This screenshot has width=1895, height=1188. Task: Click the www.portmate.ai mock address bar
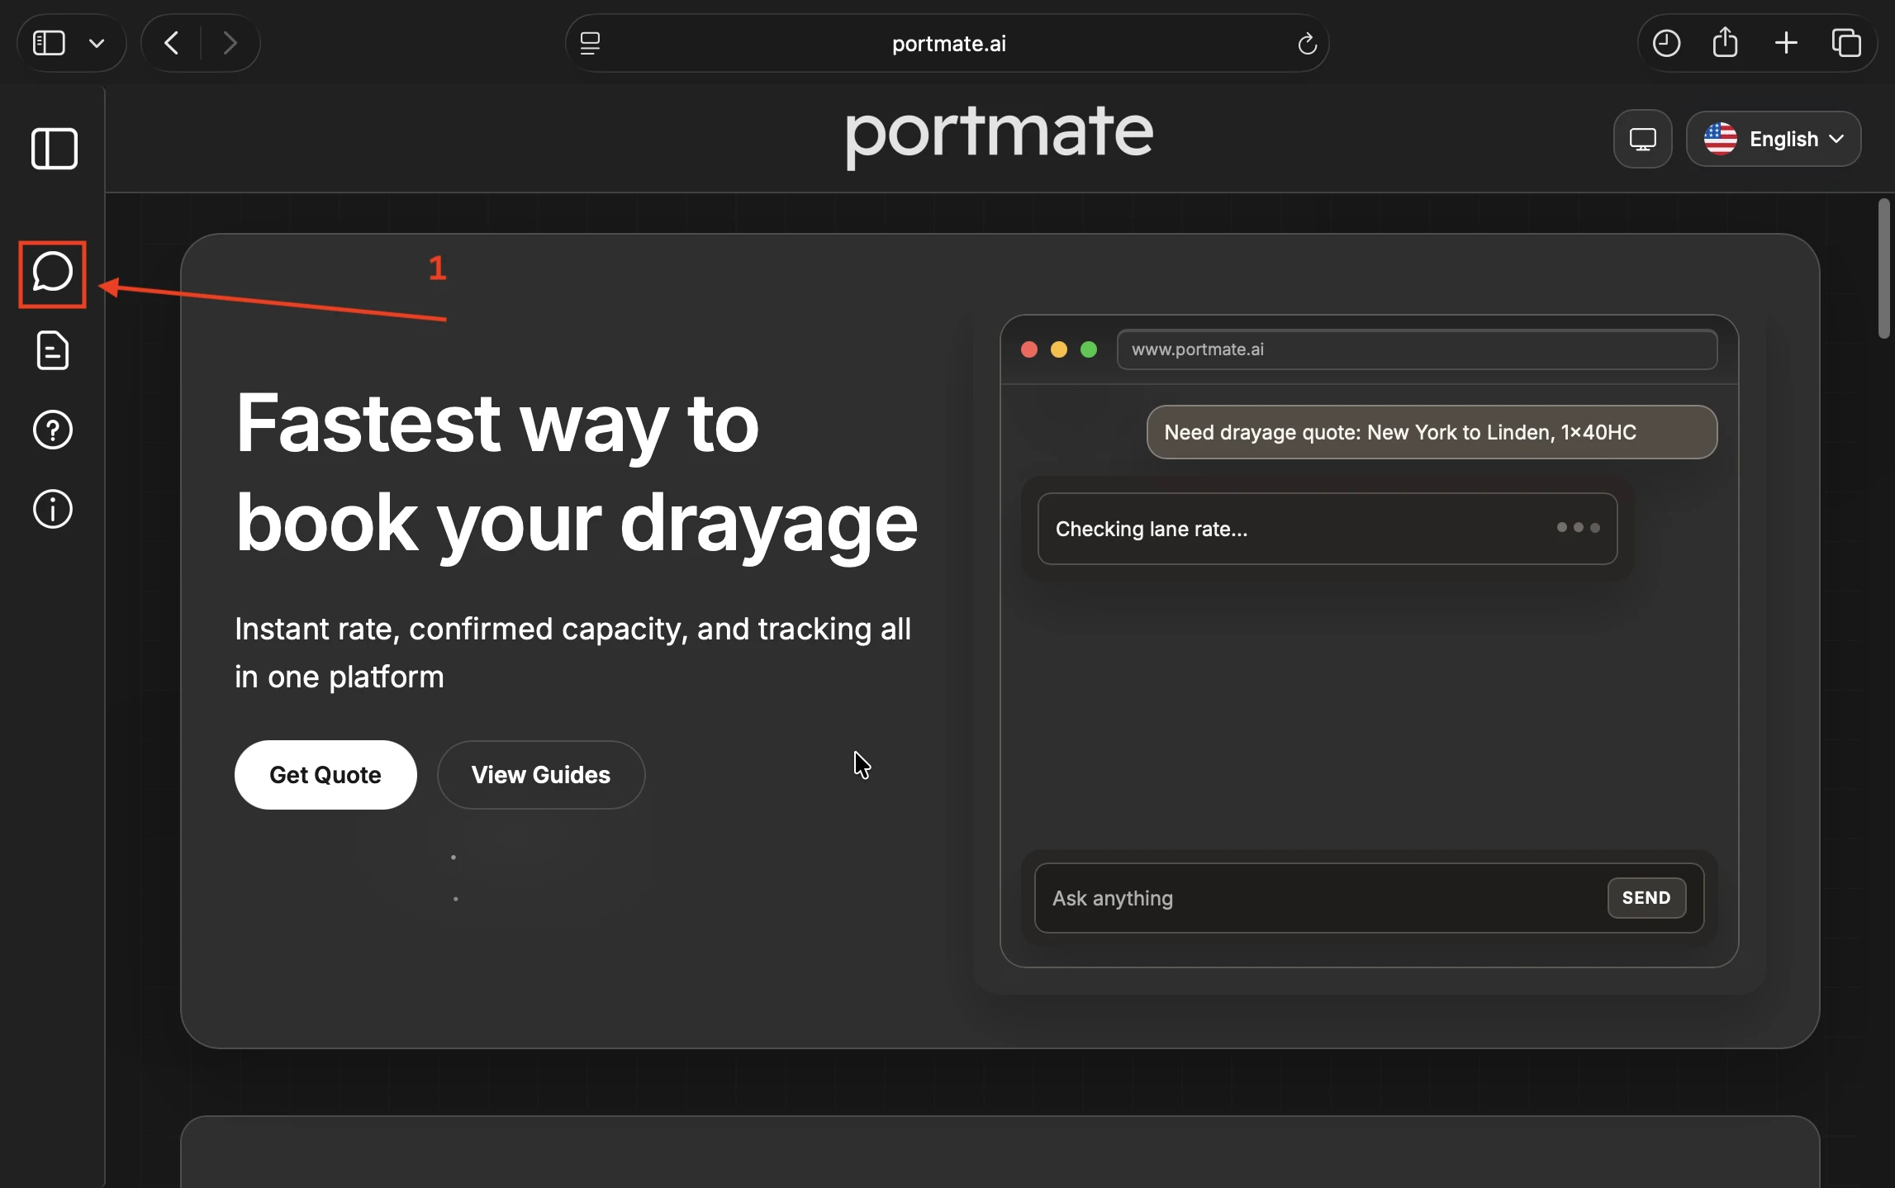(x=1417, y=349)
